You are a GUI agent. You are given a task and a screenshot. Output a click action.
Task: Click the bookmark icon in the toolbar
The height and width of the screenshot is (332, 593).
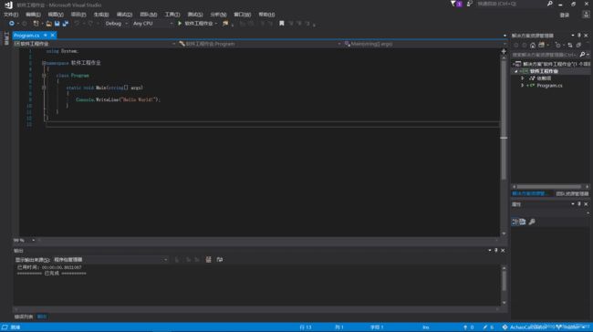[281, 24]
